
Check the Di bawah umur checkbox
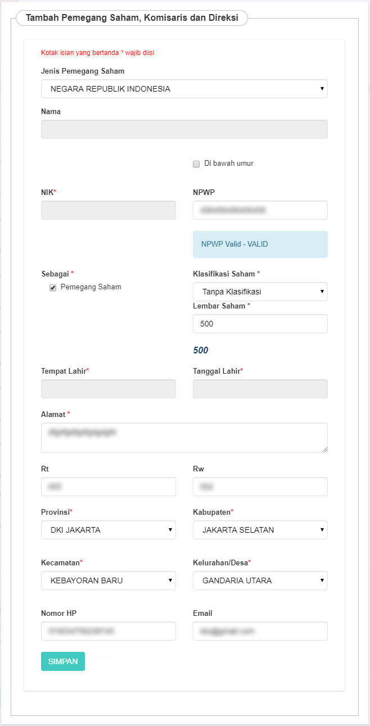196,164
